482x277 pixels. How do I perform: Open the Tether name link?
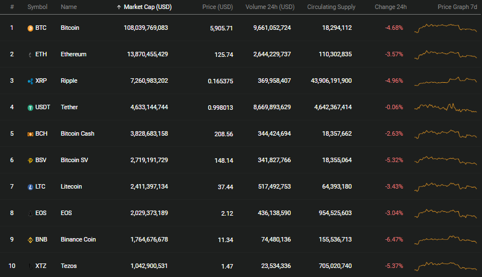[69, 107]
